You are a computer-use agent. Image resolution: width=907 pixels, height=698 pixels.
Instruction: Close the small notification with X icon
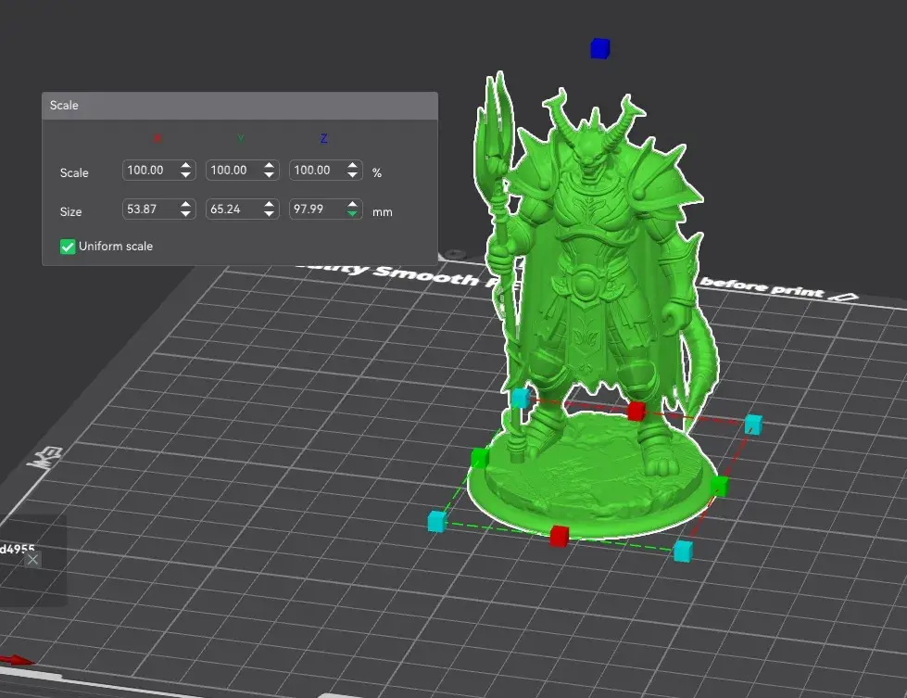(x=33, y=560)
